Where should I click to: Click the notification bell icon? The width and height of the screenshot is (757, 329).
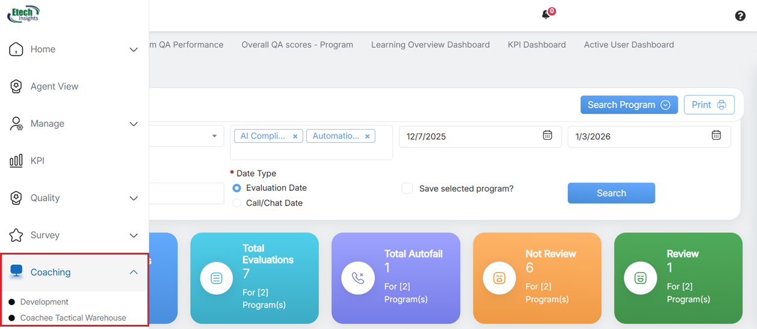coord(546,15)
